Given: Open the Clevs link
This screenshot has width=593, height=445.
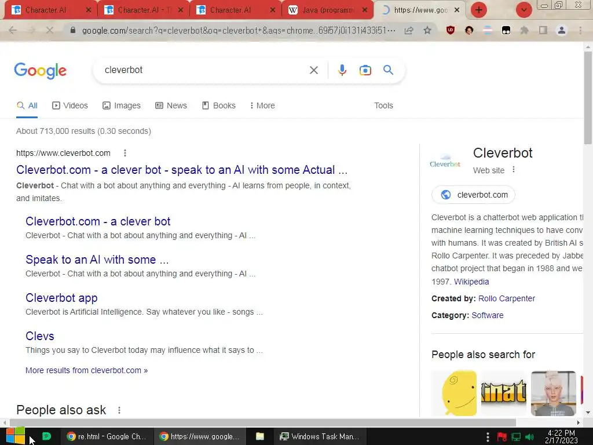Looking at the screenshot, I should click(40, 336).
